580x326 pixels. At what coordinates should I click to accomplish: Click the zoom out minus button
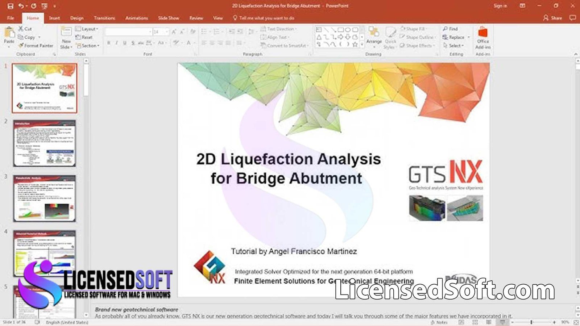[513, 322]
